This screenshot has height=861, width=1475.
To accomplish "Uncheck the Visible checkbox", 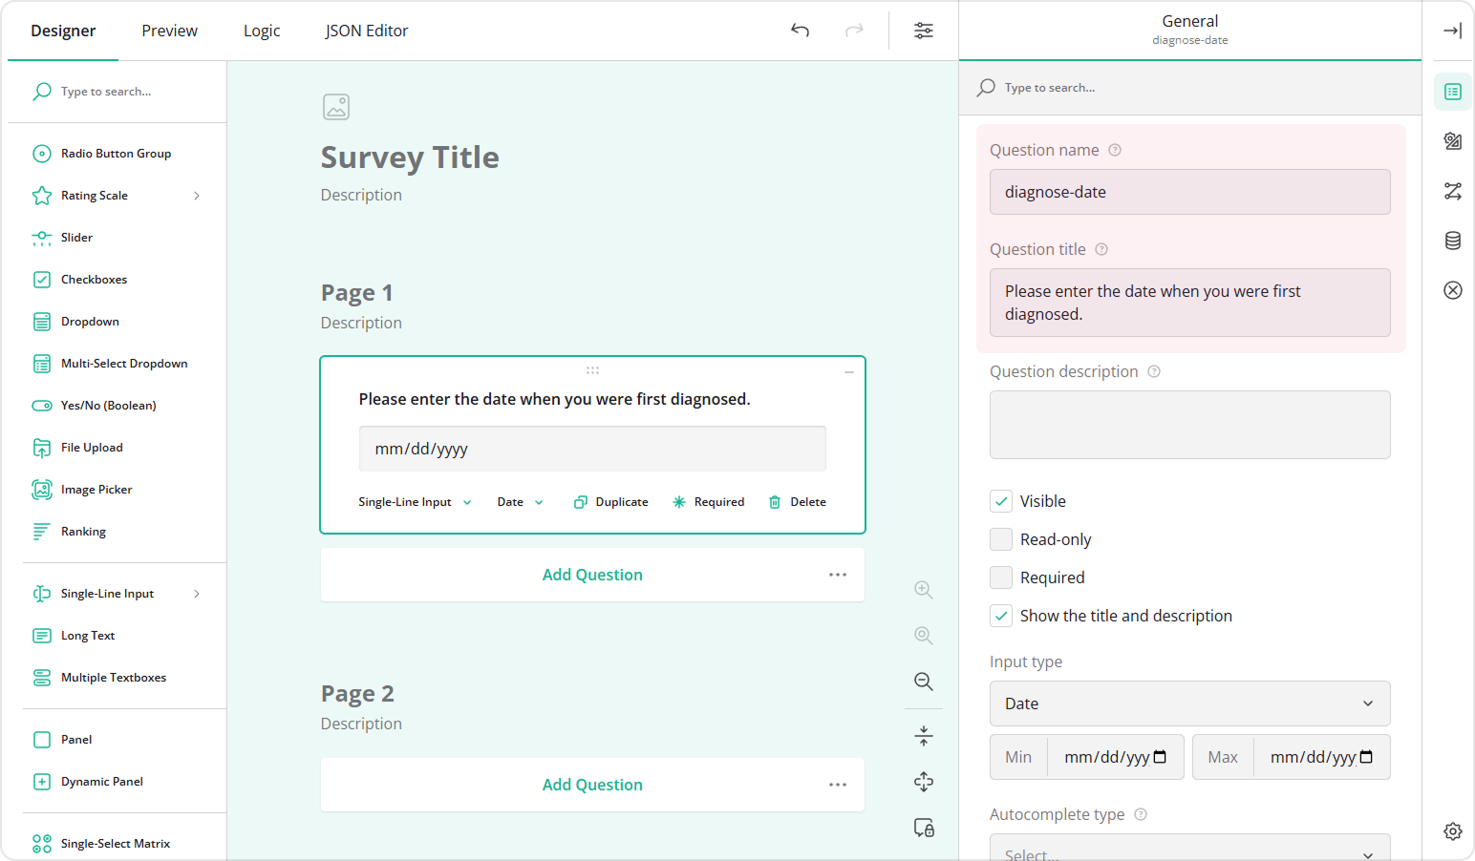I will (x=1001, y=501).
